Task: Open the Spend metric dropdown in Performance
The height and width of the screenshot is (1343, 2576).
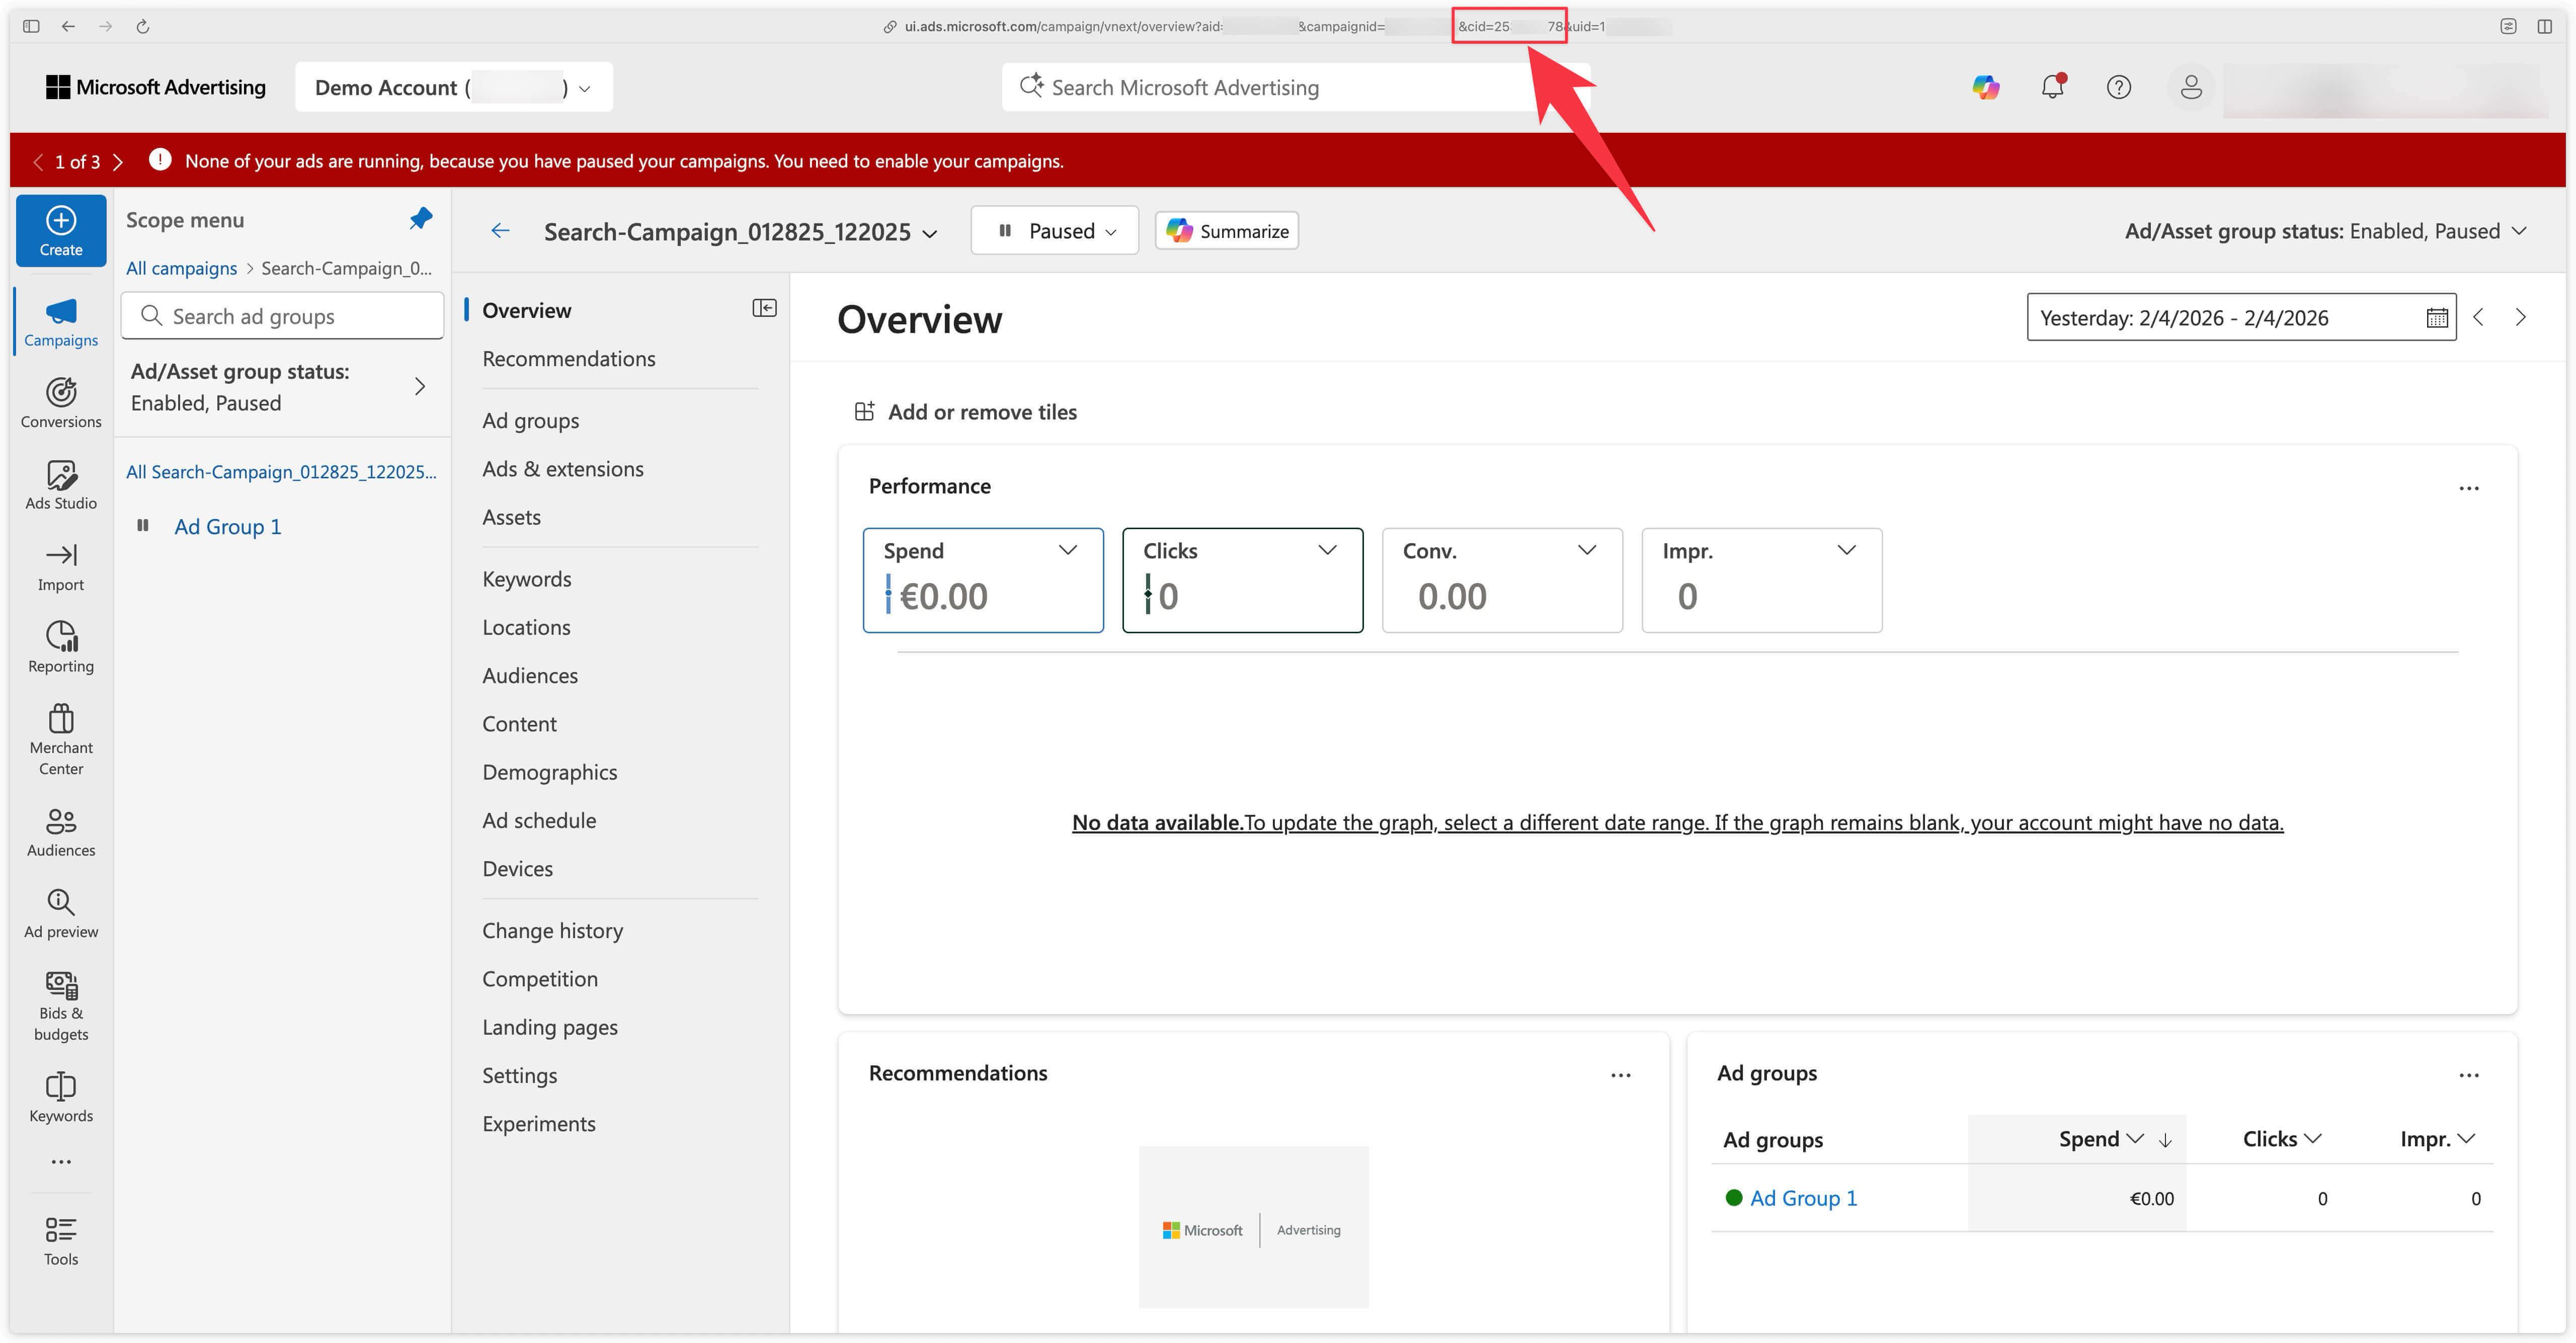Action: (x=1067, y=550)
